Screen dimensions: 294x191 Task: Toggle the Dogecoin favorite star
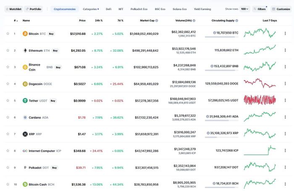(x=8, y=84)
